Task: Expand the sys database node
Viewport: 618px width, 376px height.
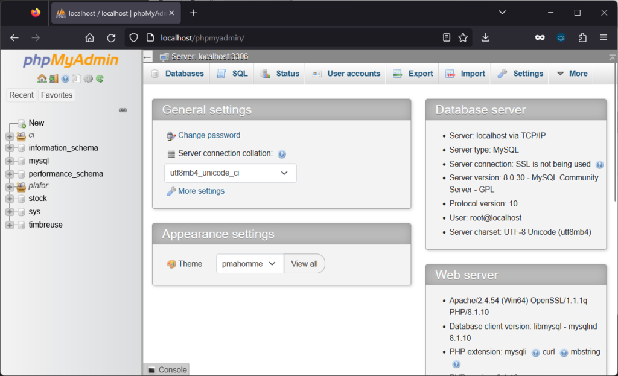Action: click(10, 212)
